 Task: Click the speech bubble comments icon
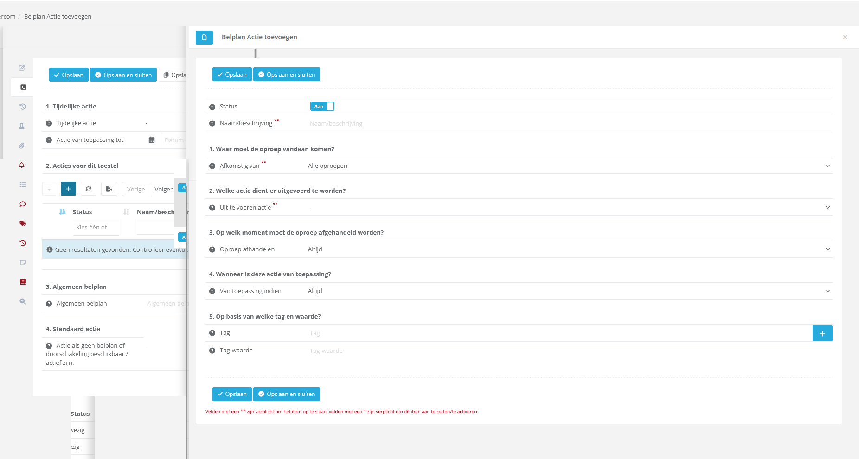point(22,204)
